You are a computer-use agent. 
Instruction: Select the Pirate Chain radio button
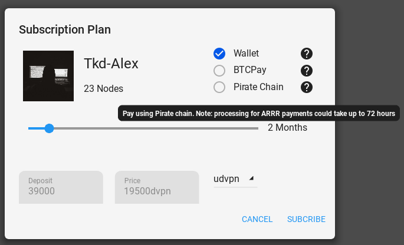tap(219, 87)
